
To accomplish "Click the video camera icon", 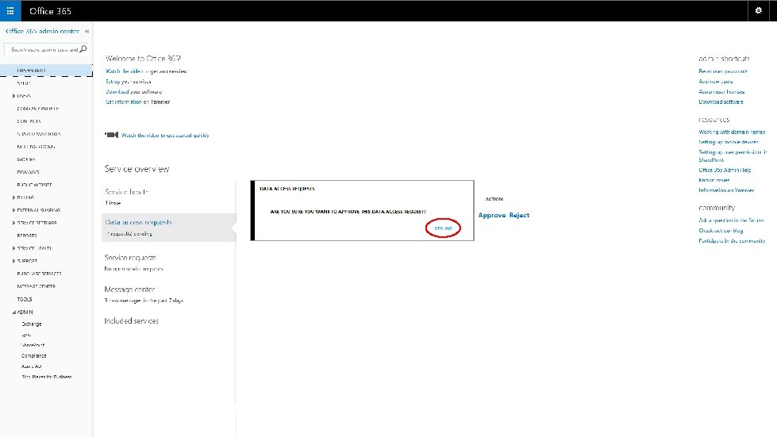I will (x=111, y=135).
